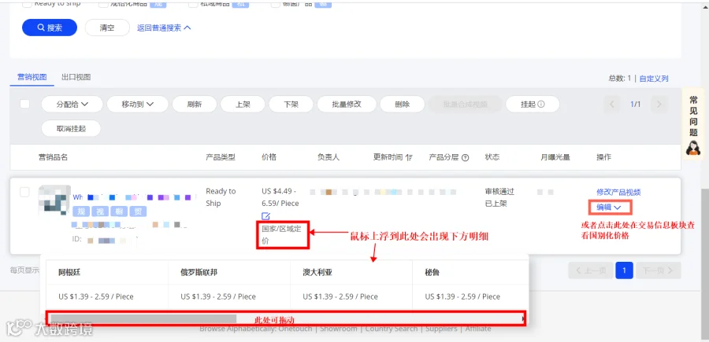Click the 批量修改 button

347,105
